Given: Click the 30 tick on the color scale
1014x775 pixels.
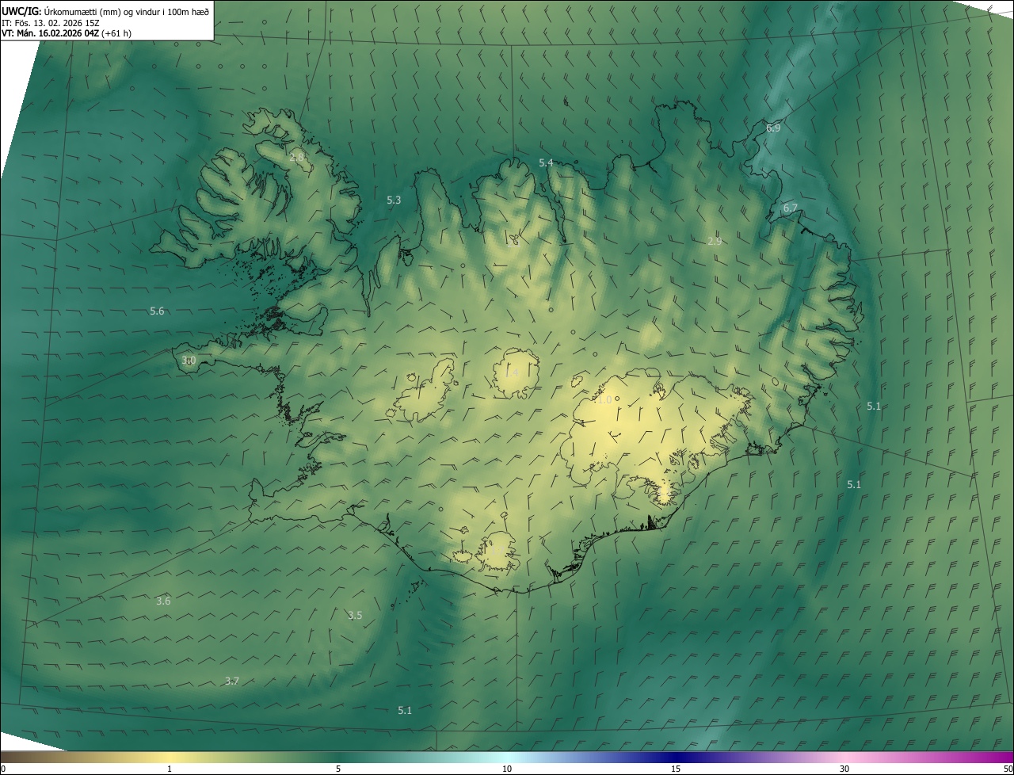Looking at the screenshot, I should pos(844,769).
